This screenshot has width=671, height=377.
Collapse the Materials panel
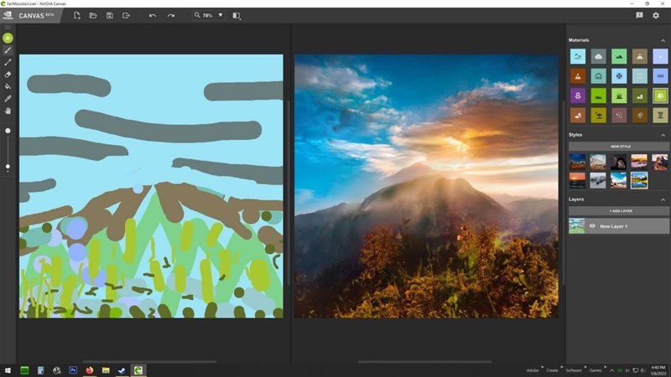click(663, 40)
